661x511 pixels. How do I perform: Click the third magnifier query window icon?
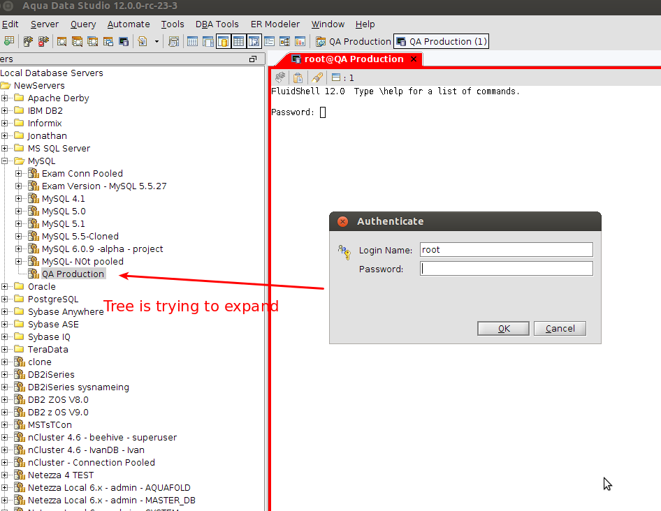(93, 41)
